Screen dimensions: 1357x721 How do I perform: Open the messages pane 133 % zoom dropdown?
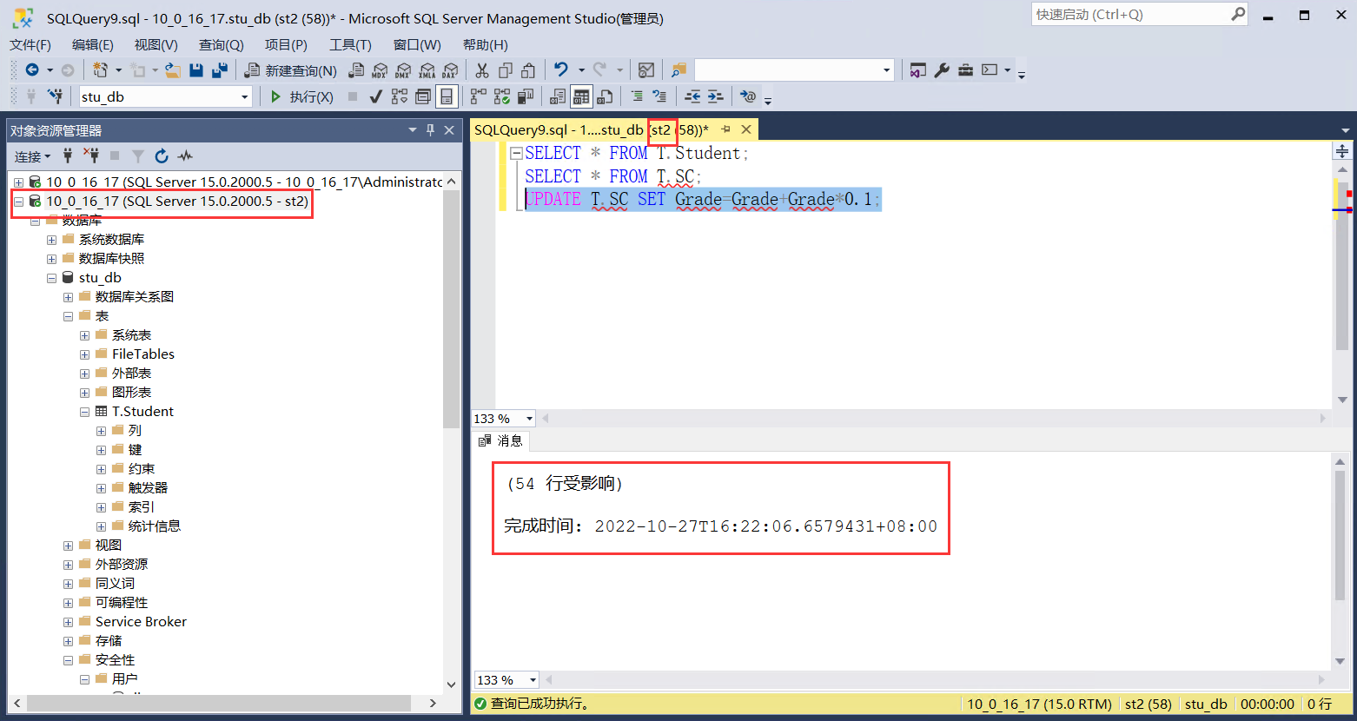click(533, 680)
